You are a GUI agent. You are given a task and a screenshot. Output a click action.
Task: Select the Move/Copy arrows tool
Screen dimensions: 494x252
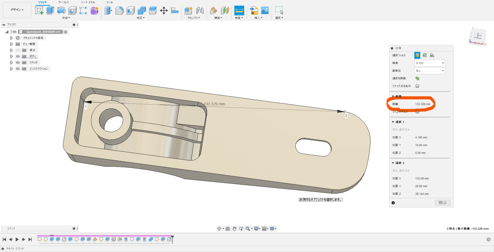pyautogui.click(x=163, y=11)
